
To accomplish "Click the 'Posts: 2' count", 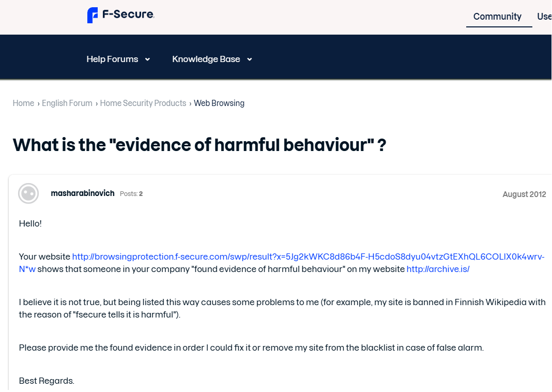I will click(x=131, y=194).
